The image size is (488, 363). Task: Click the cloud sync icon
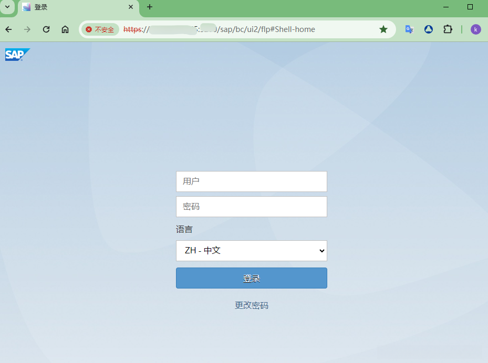point(428,29)
